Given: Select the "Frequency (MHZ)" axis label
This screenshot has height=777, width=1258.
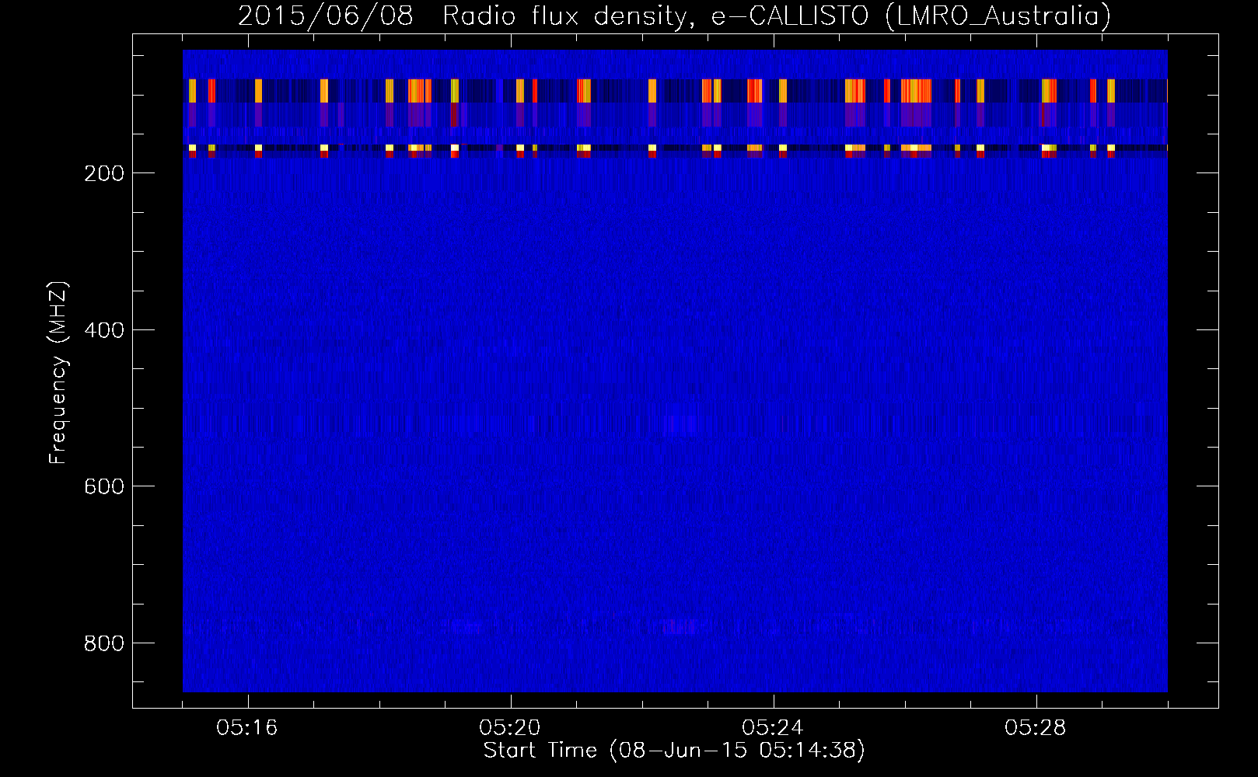Looking at the screenshot, I should point(58,373).
